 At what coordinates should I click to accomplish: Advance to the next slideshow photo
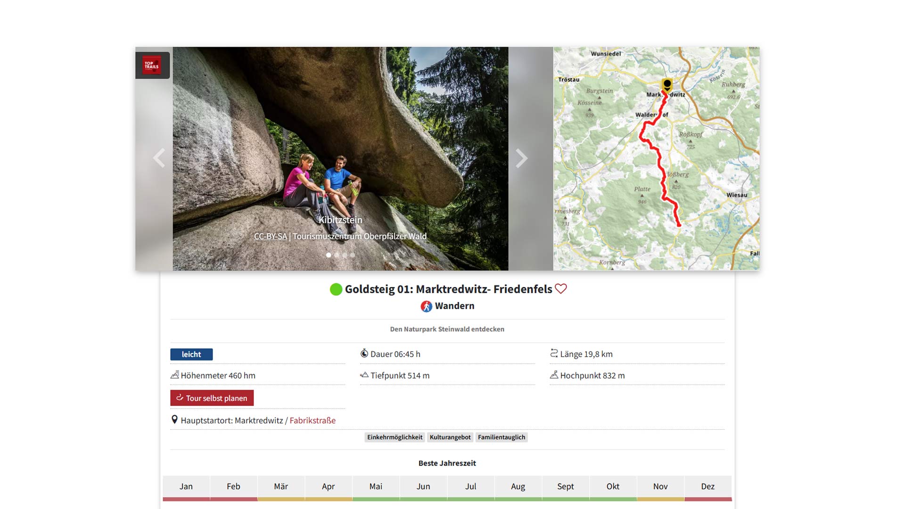pyautogui.click(x=521, y=158)
